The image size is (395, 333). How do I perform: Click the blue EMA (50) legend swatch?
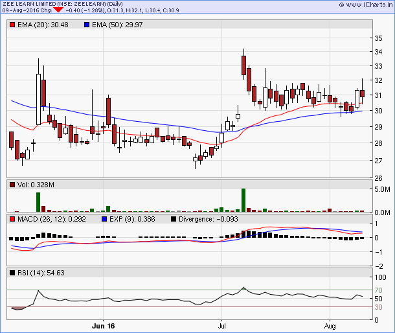pyautogui.click(x=87, y=25)
